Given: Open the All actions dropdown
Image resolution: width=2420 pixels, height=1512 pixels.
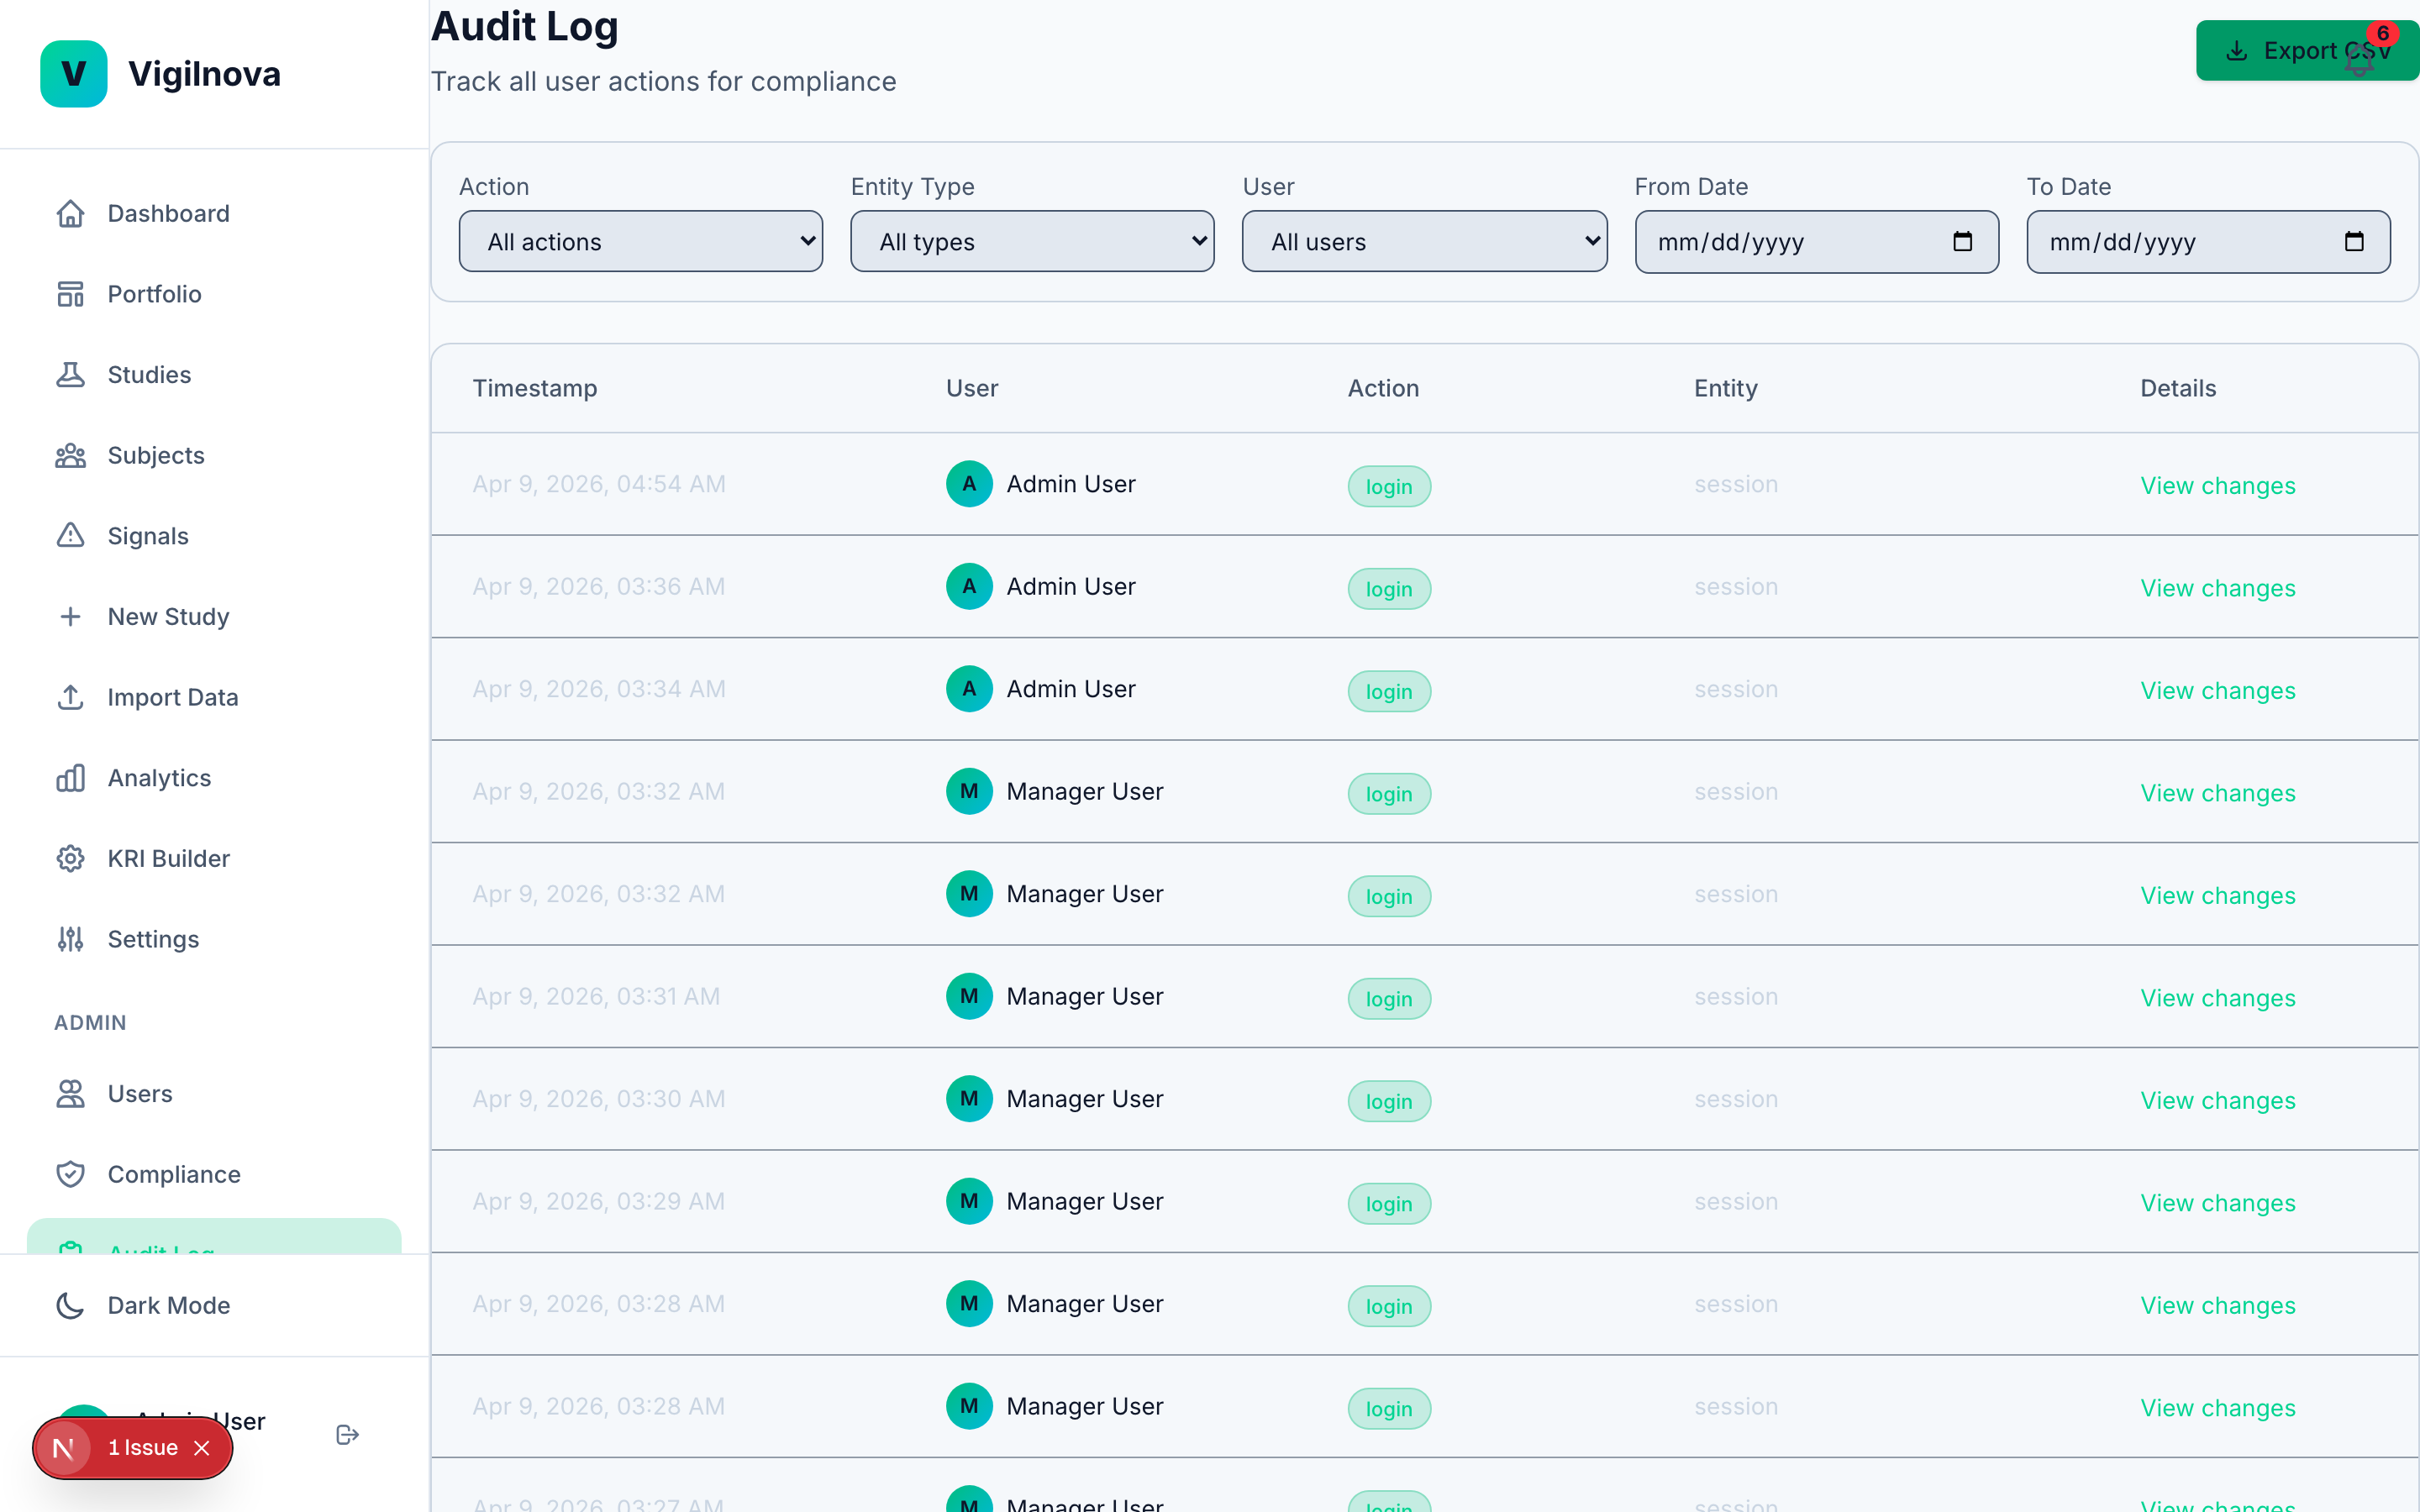Looking at the screenshot, I should tap(640, 241).
